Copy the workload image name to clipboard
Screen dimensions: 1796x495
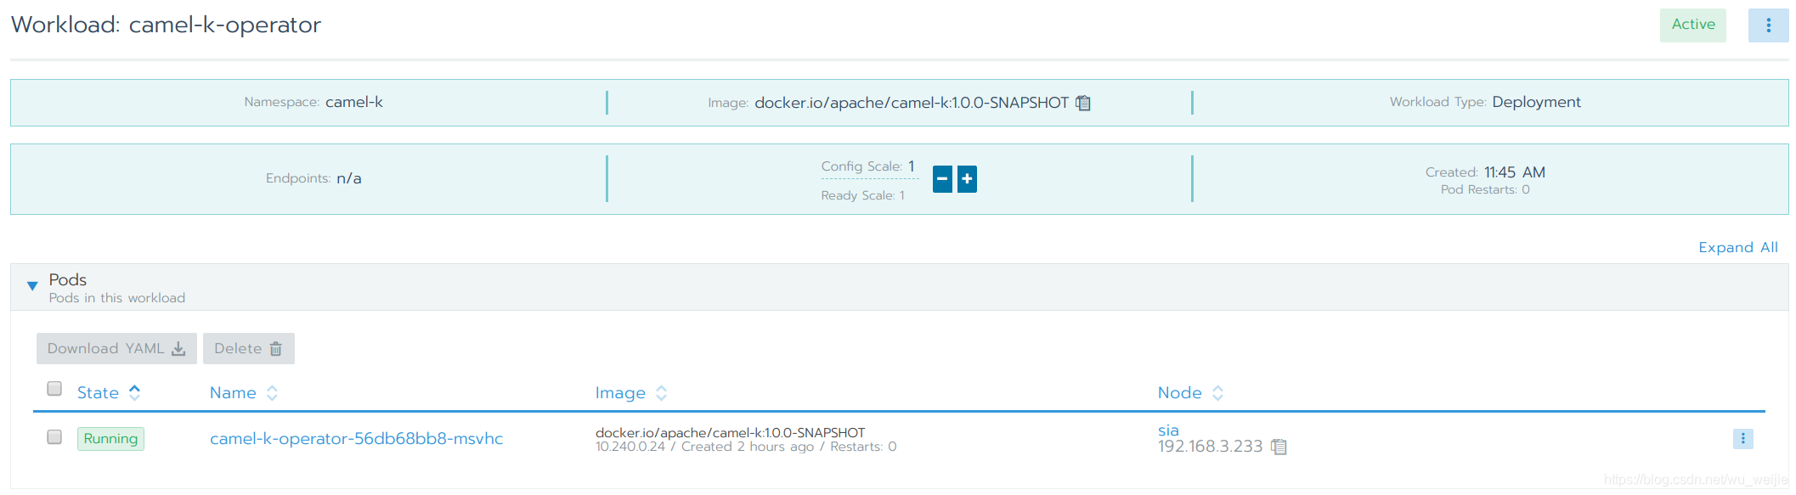point(1083,103)
